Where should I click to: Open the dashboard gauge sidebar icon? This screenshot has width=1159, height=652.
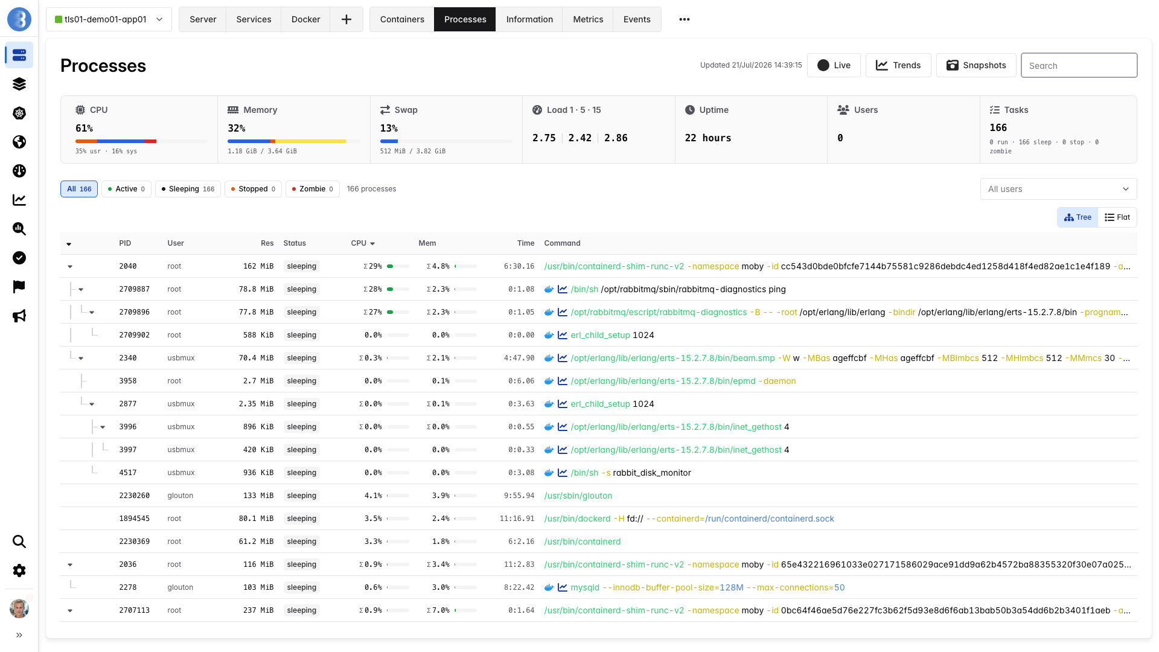(x=19, y=171)
